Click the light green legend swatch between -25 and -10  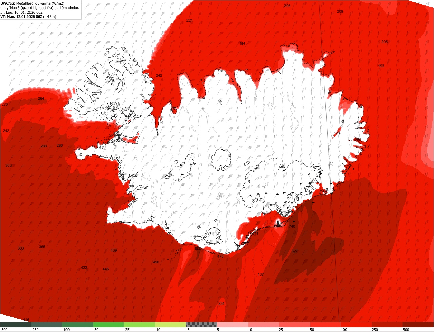click(140, 325)
